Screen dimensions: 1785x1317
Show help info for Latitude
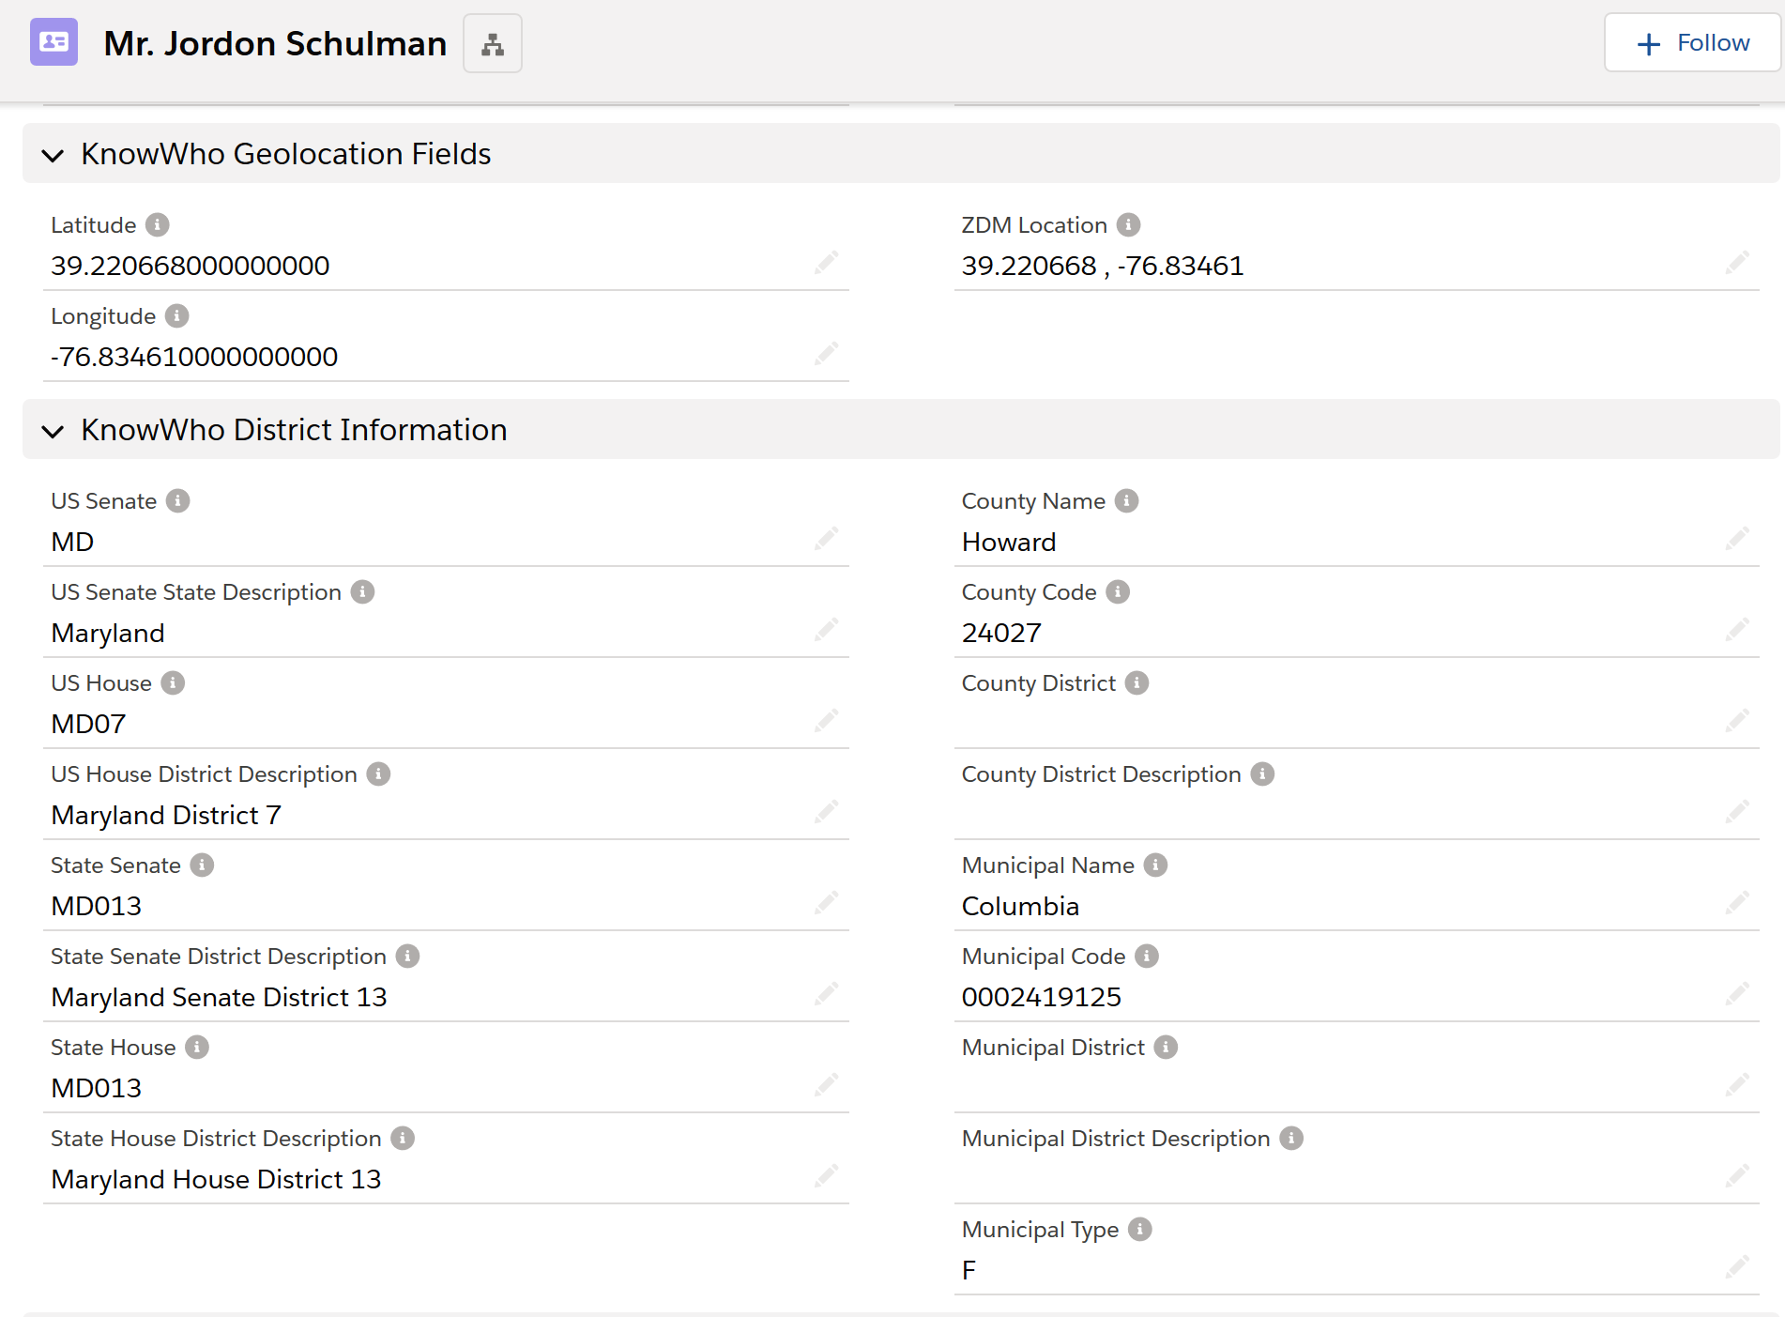158,225
